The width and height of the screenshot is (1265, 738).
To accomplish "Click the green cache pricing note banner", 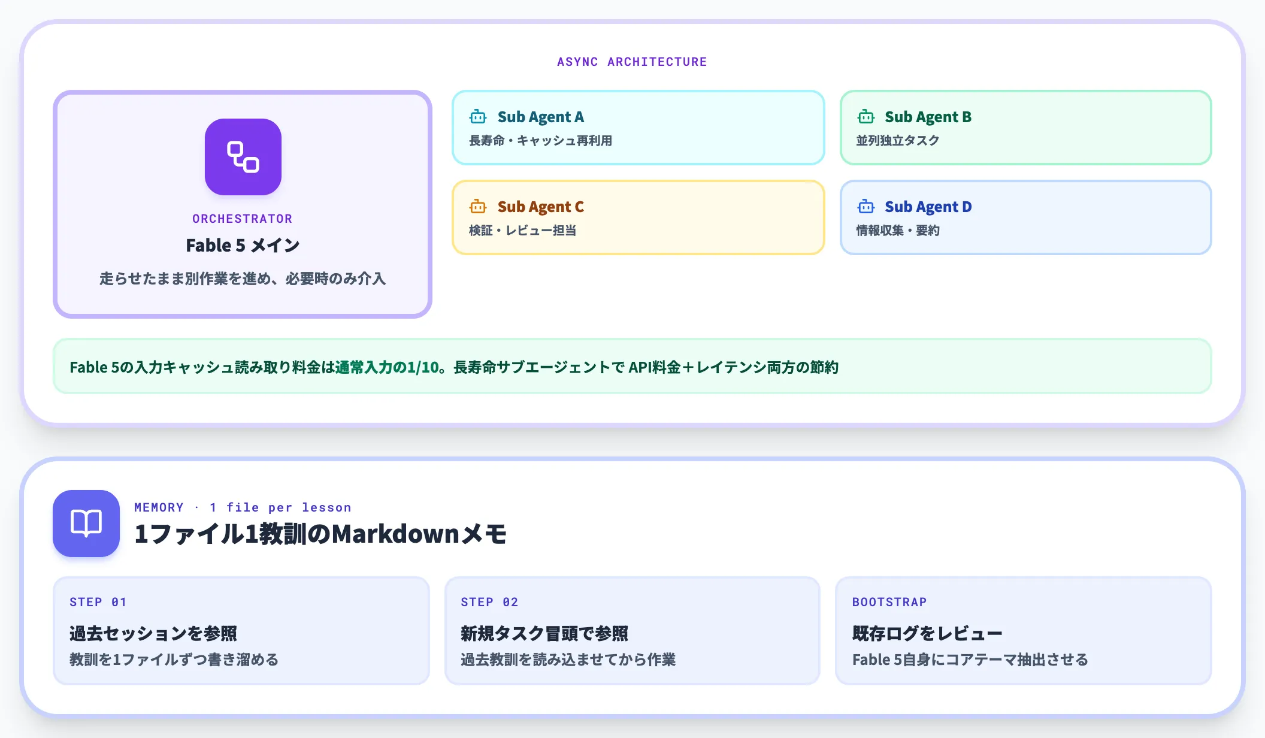I will [x=632, y=366].
